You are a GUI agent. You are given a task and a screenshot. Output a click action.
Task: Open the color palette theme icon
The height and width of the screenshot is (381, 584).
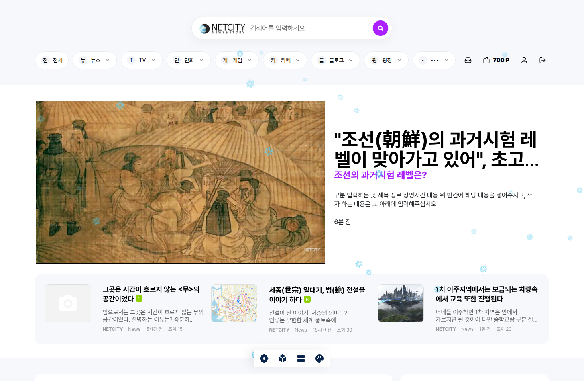[x=319, y=358]
